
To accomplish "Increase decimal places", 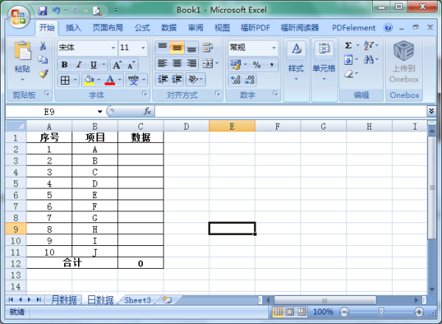I will [x=236, y=80].
